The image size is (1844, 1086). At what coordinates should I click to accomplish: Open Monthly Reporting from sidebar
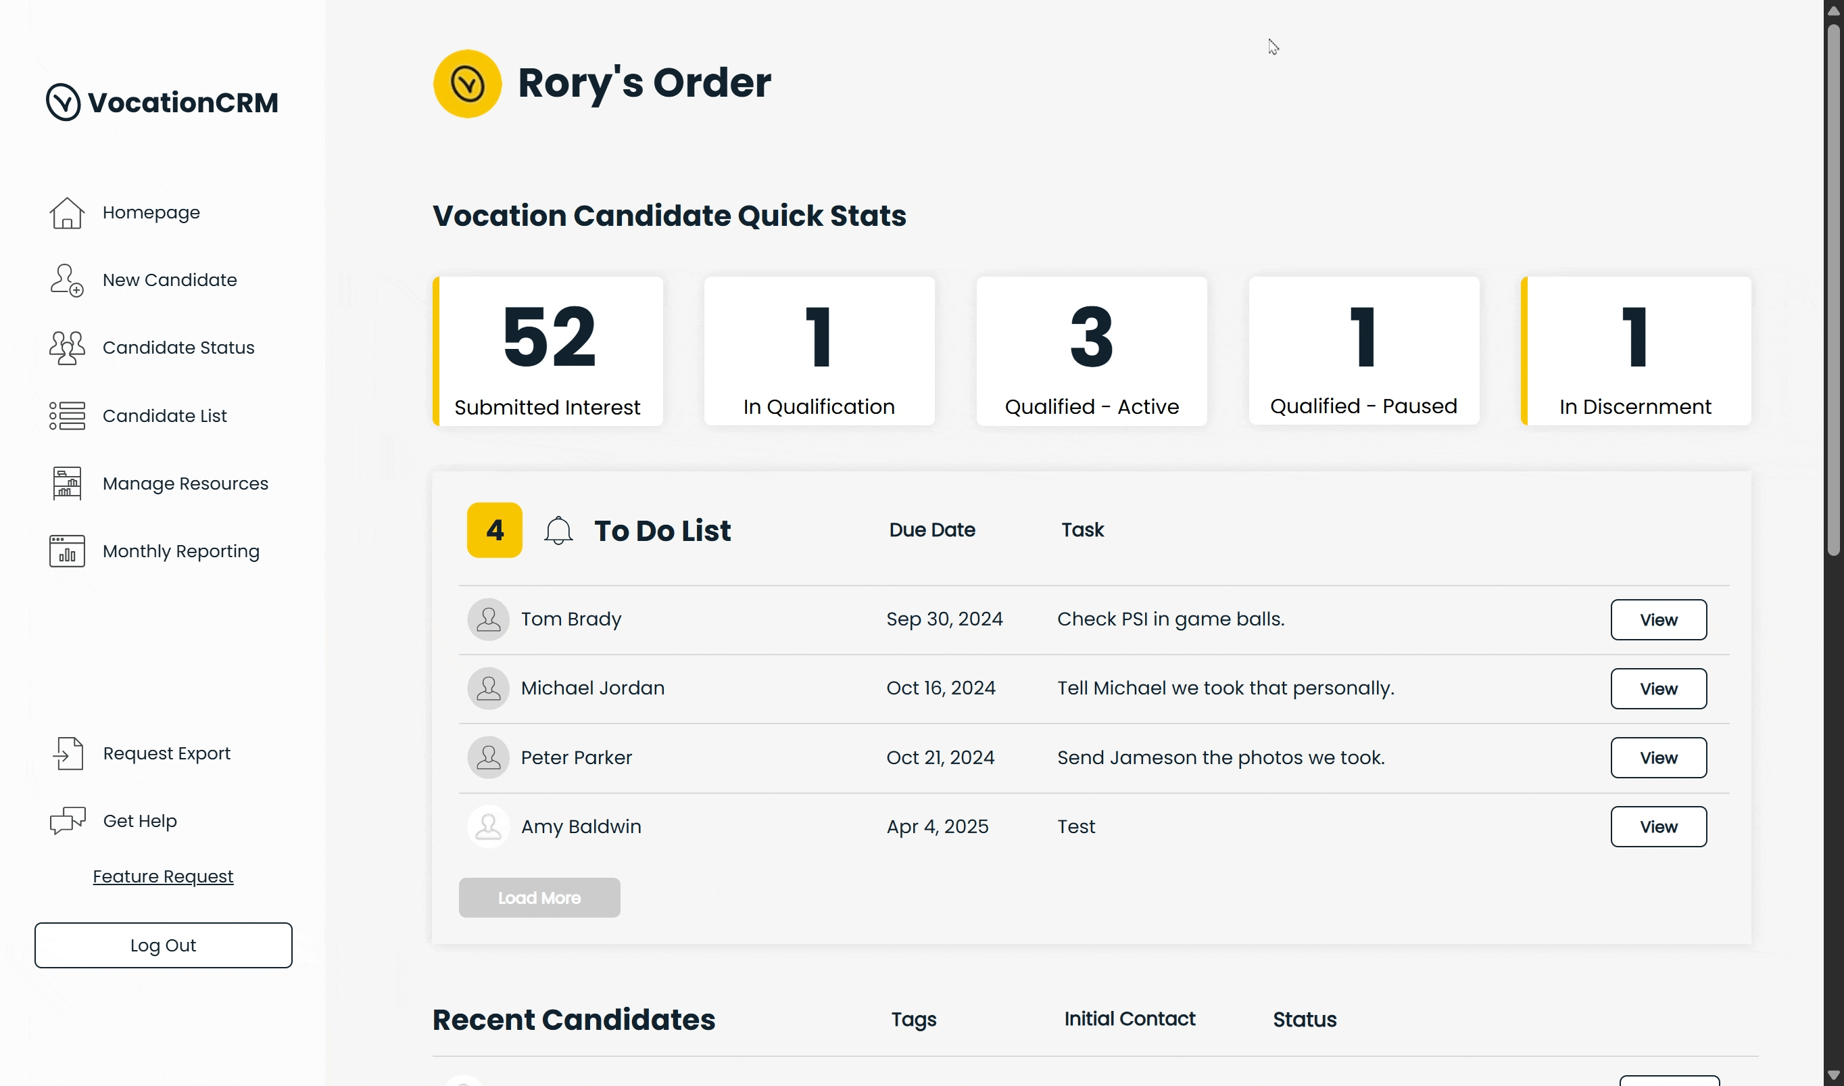[180, 551]
